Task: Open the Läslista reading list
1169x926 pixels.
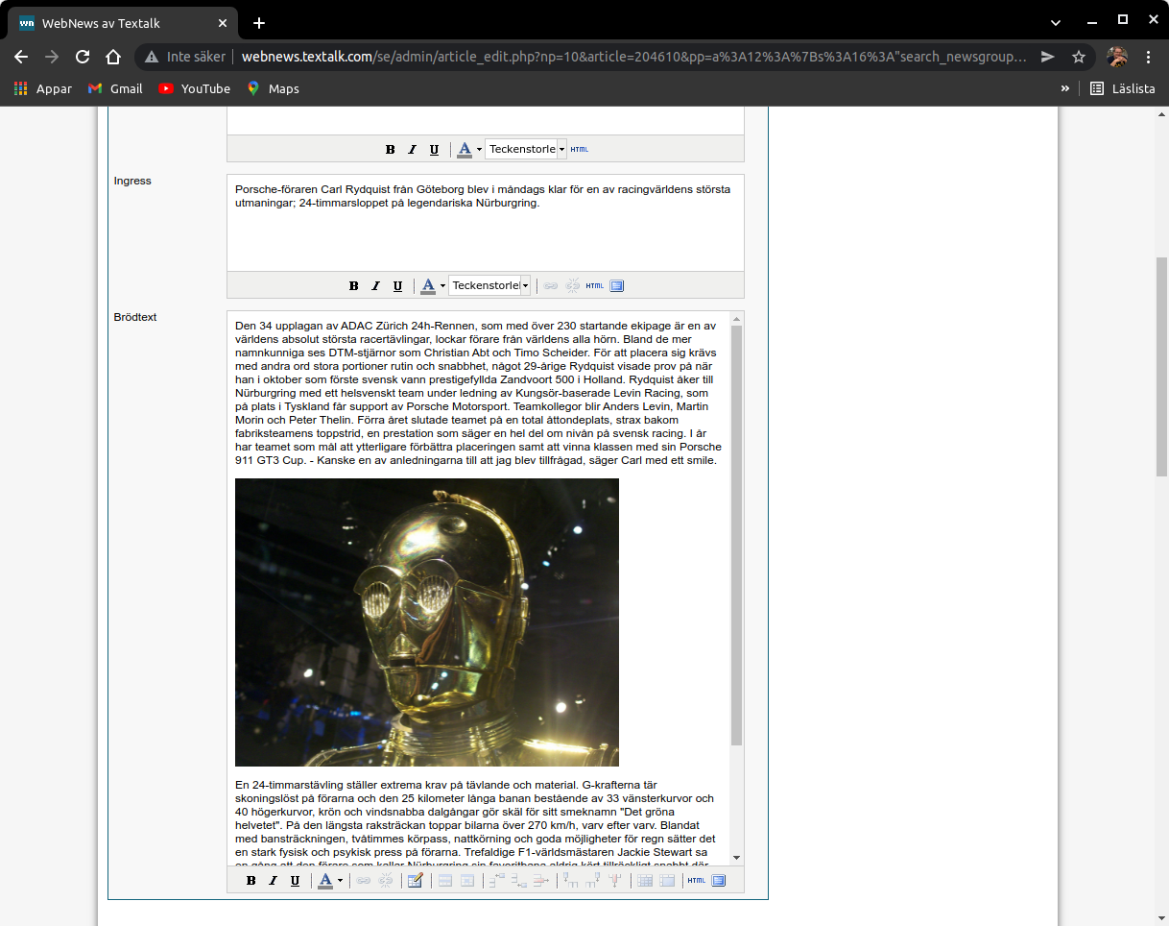Action: tap(1123, 88)
